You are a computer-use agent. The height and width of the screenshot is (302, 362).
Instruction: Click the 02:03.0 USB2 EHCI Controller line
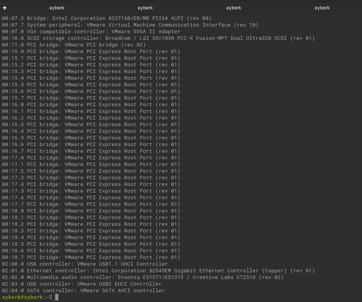tap(82, 284)
